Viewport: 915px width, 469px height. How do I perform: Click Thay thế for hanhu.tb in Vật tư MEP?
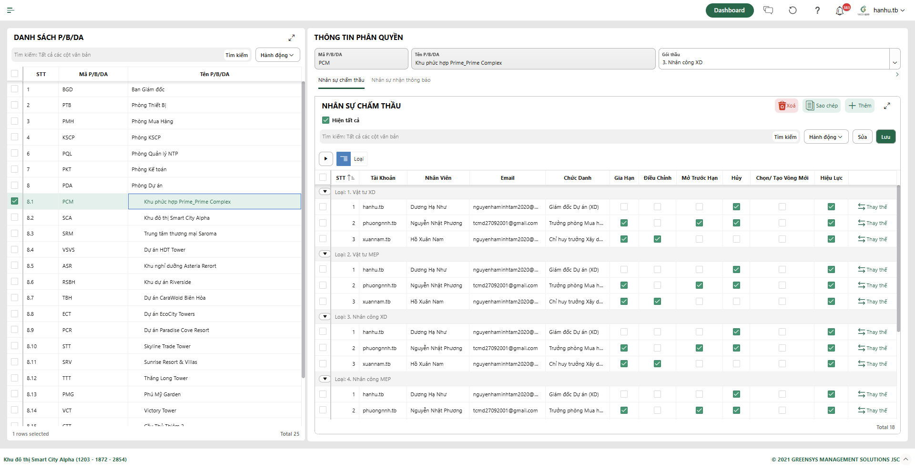point(873,270)
